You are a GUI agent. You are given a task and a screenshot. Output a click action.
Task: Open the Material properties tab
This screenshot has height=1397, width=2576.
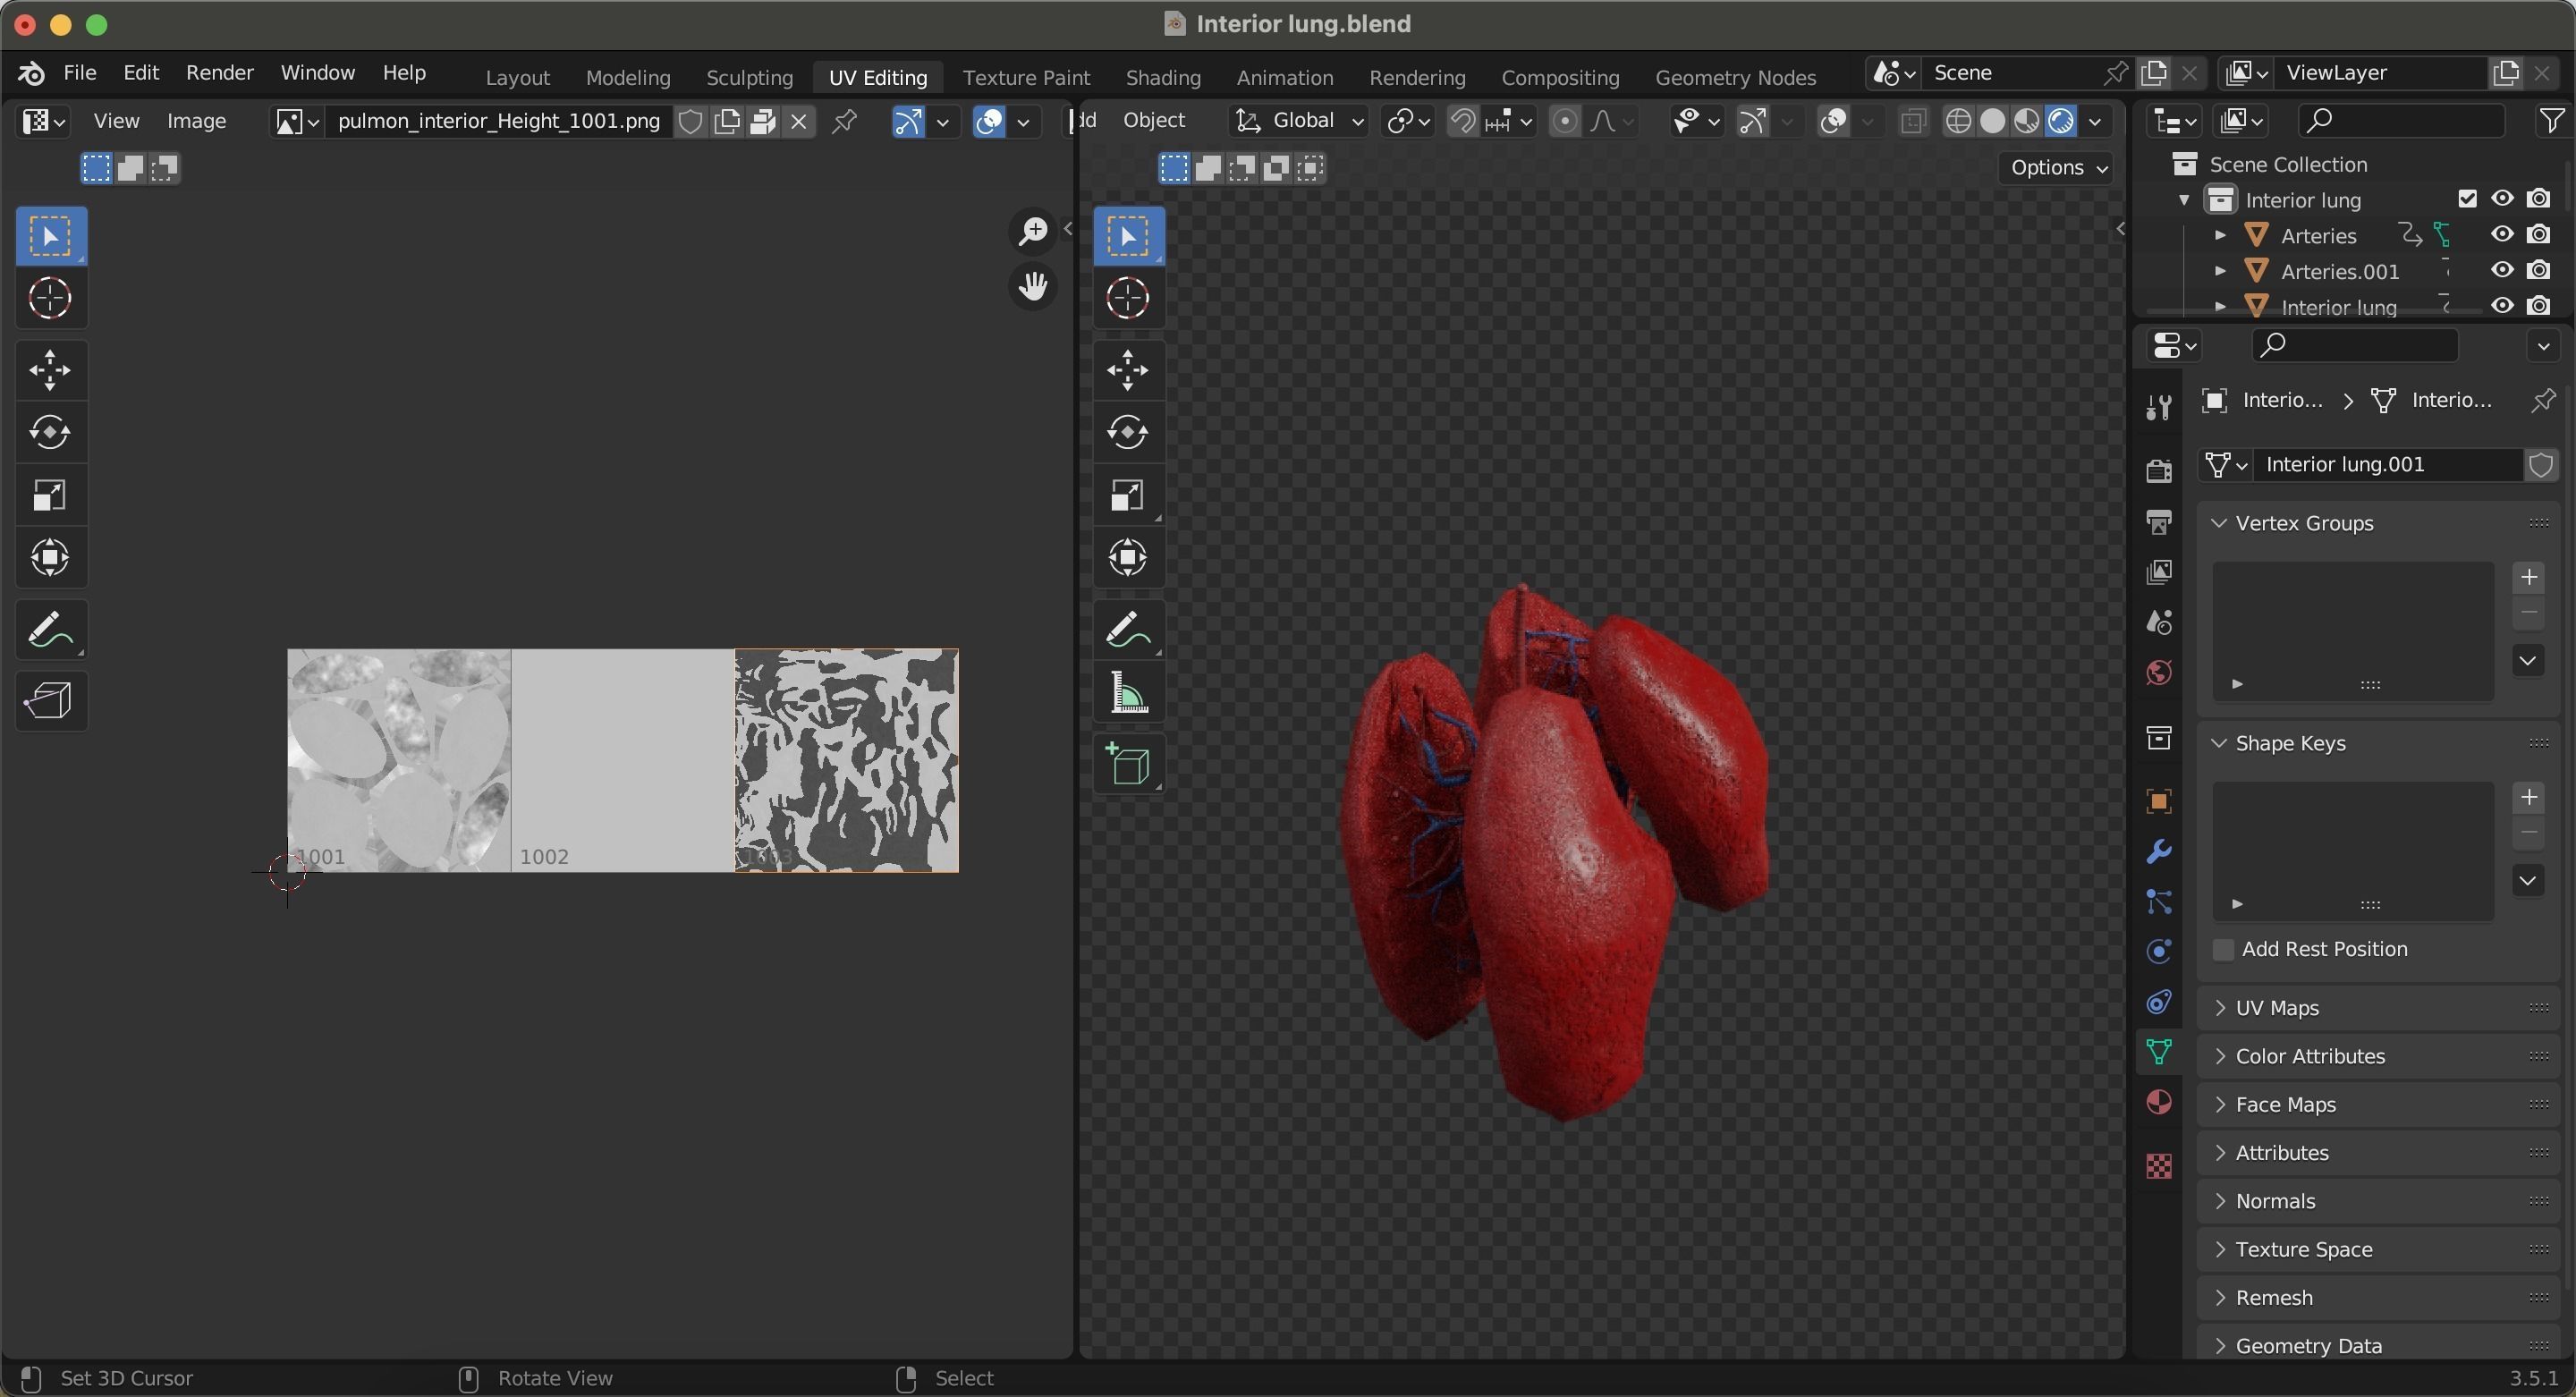pyautogui.click(x=2159, y=1103)
